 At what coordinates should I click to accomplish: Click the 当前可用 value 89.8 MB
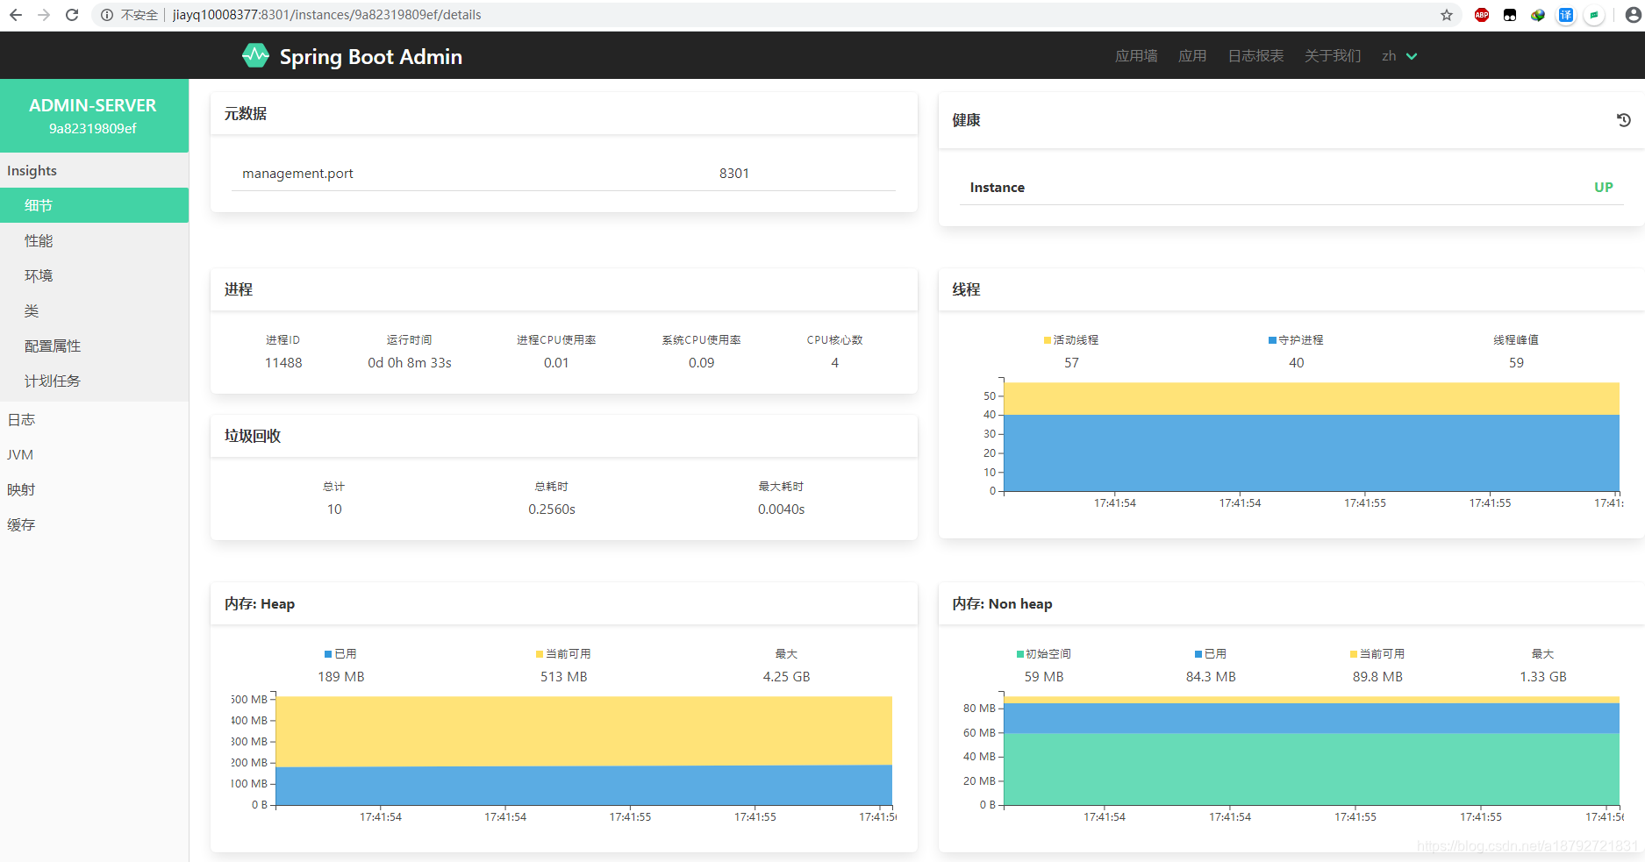1377,677
